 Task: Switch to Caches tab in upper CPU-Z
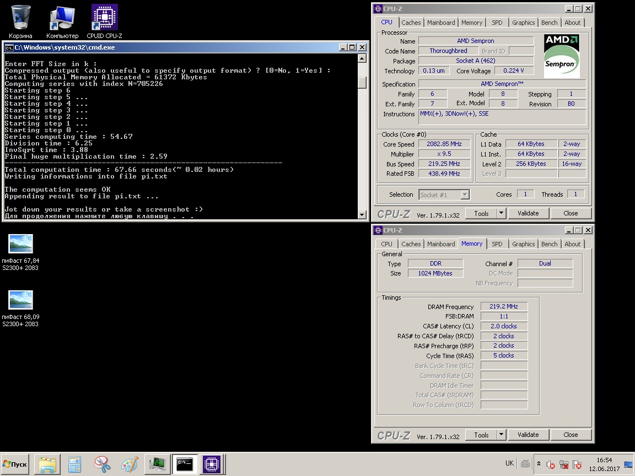pyautogui.click(x=411, y=23)
